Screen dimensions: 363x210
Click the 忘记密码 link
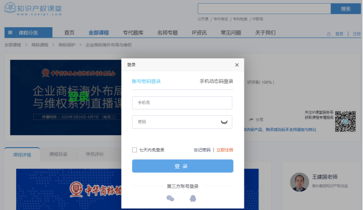pyautogui.click(x=201, y=150)
